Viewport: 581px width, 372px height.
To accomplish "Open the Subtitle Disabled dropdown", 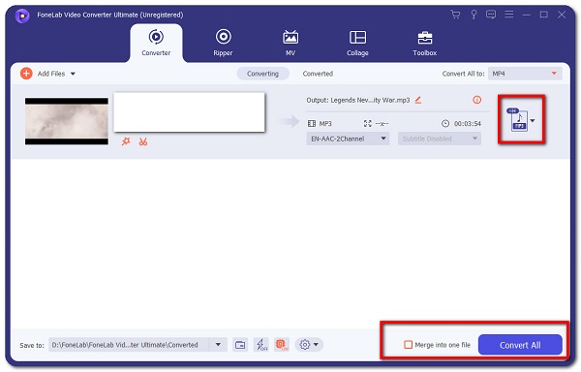I will click(440, 139).
